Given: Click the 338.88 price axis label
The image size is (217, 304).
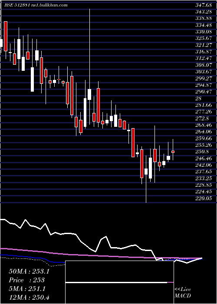Looking at the screenshot, I should pyautogui.click(x=203, y=18).
